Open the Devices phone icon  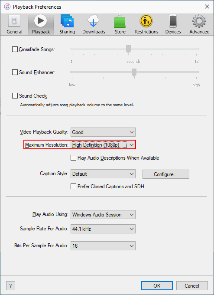(173, 21)
